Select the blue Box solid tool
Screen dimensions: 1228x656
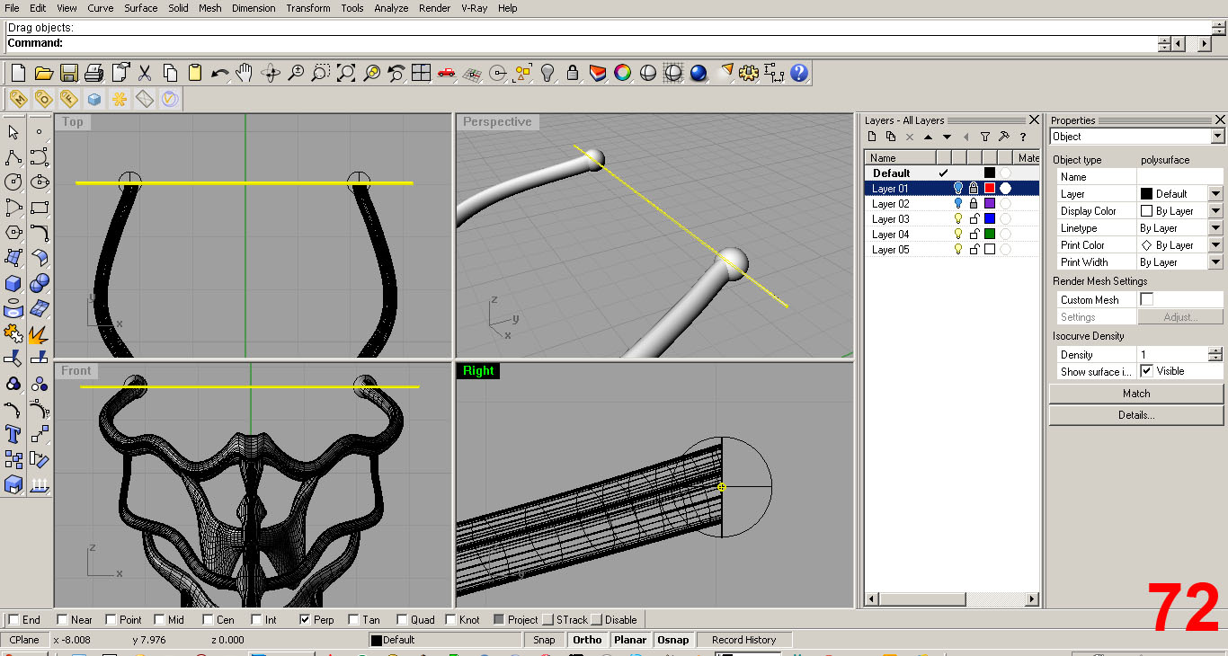pos(13,284)
